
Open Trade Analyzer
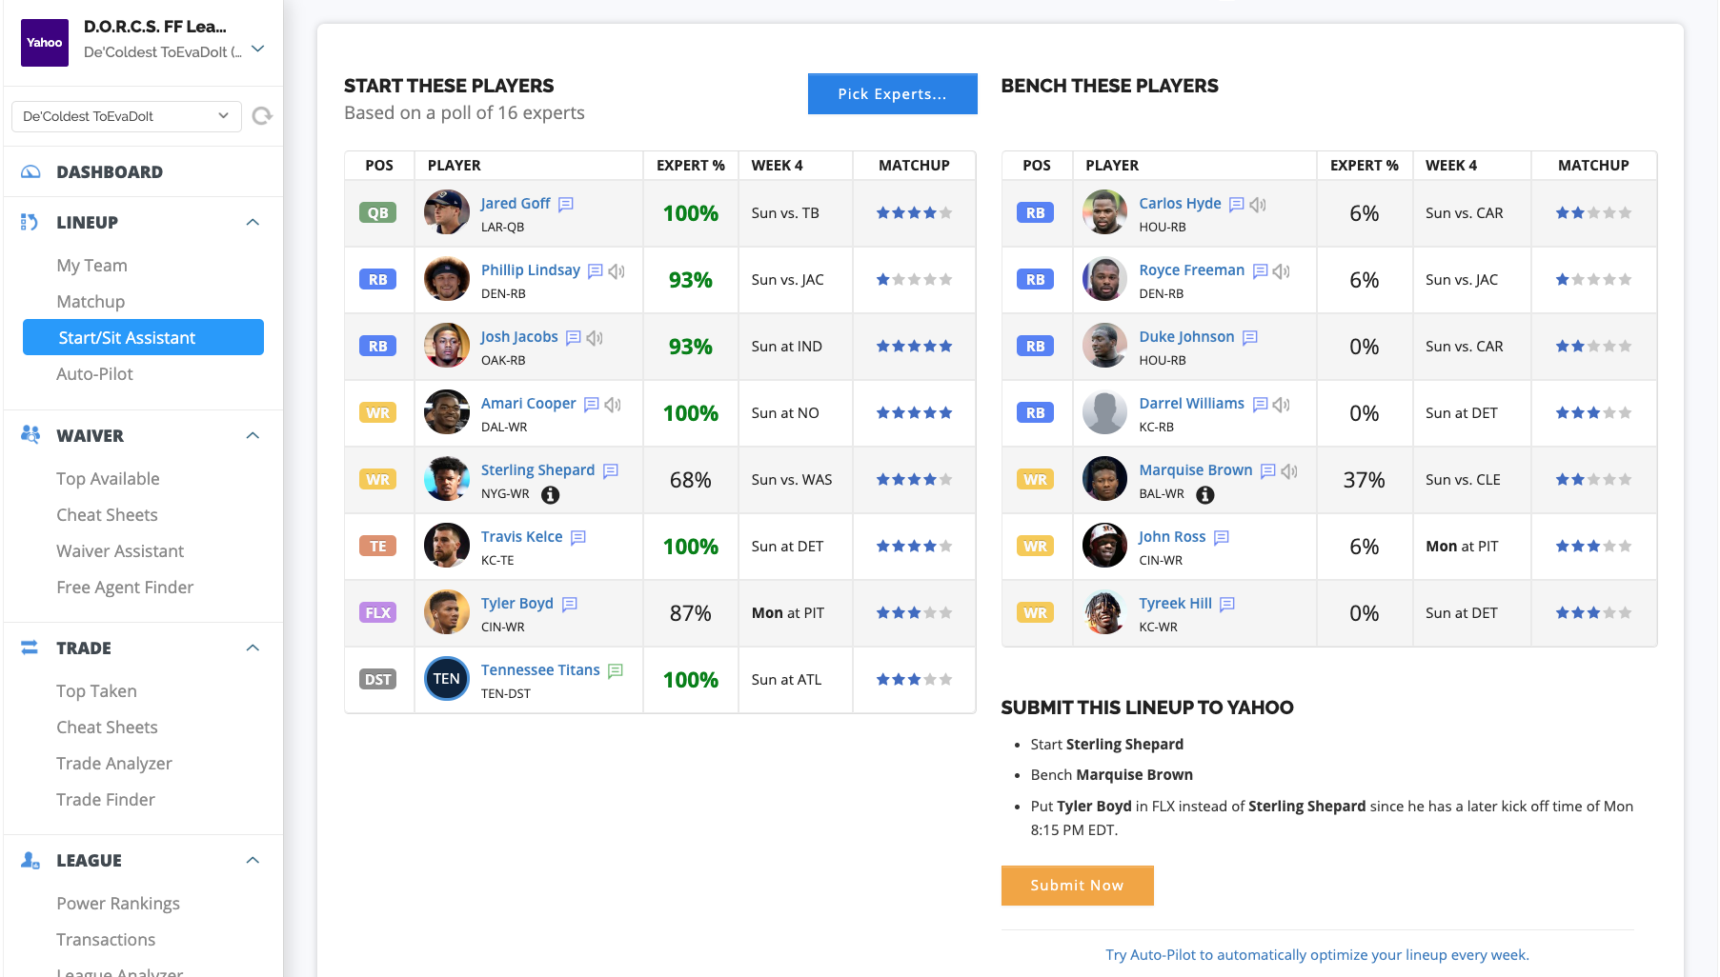[x=114, y=764]
